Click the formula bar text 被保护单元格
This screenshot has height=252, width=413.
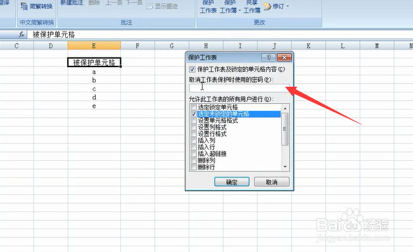coord(54,34)
